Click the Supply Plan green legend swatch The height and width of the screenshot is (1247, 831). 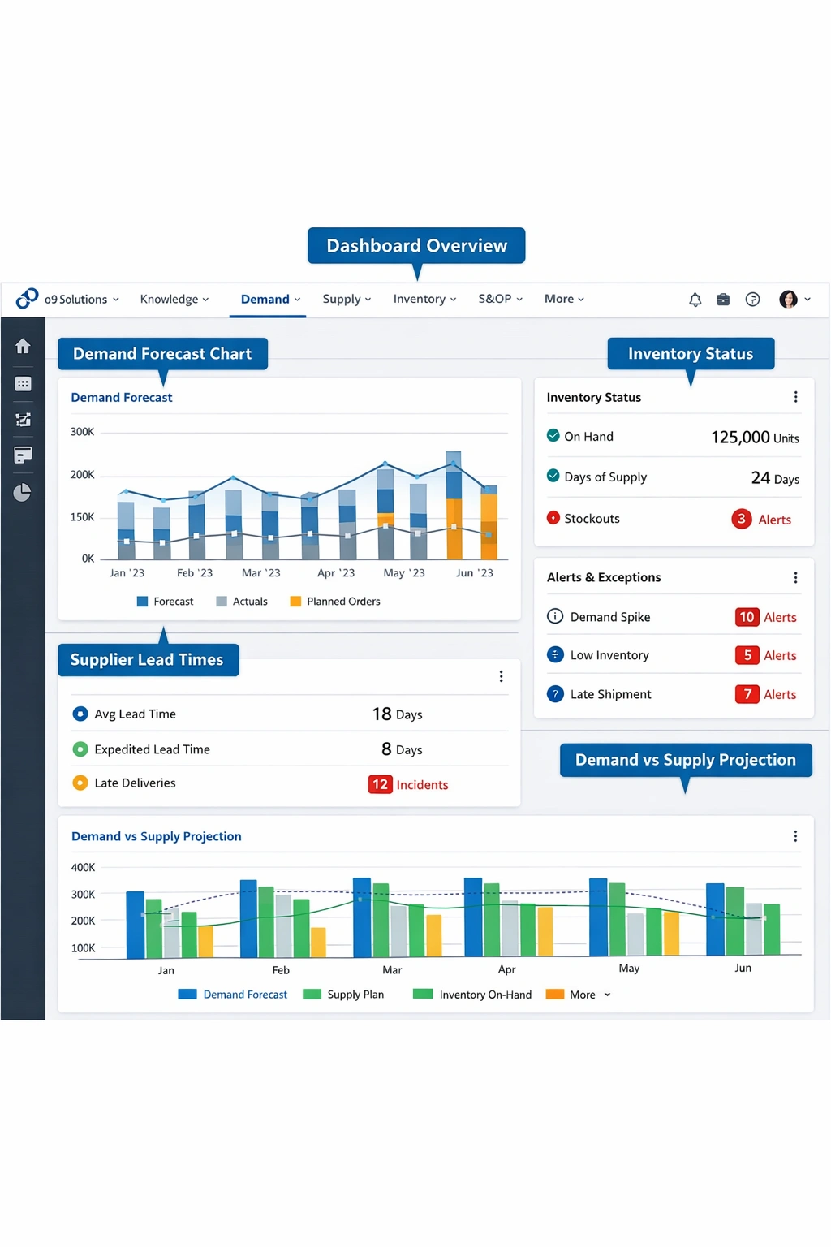312,995
